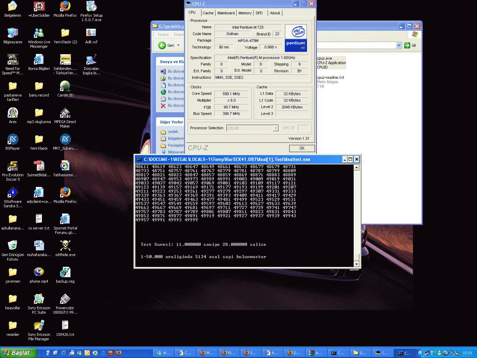Open the cs server.txt file icon

(x=39, y=222)
